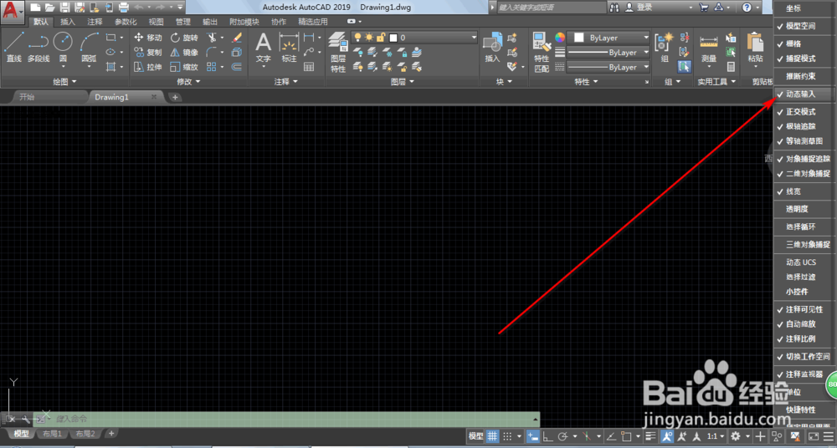The height and width of the screenshot is (448, 837).
Task: Open the annotation scale 1:1 dropdown
Action: (715, 435)
